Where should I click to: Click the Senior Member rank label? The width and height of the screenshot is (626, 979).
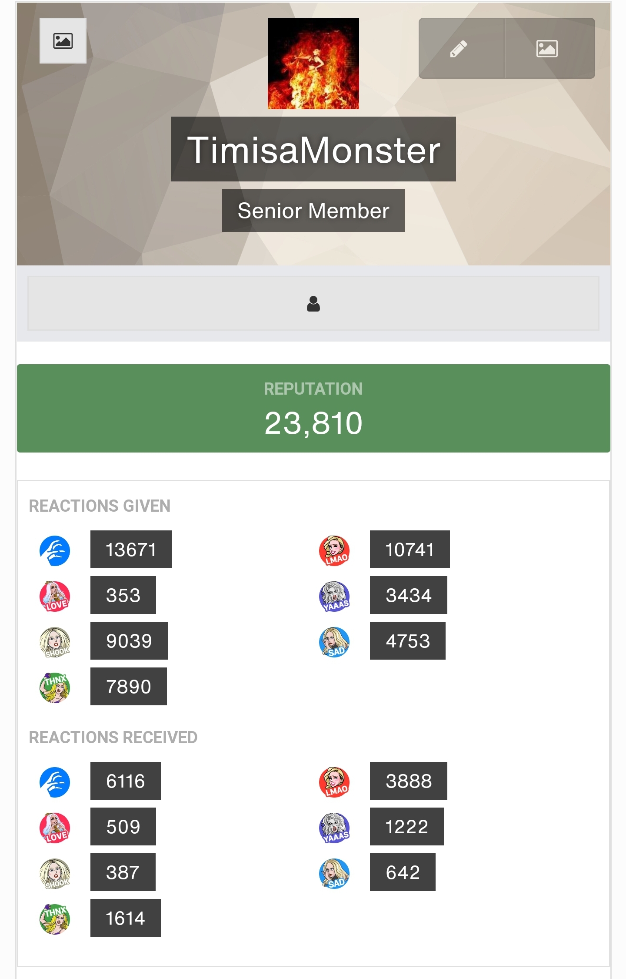pyautogui.click(x=313, y=211)
